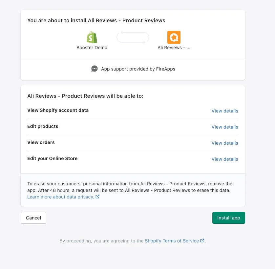This screenshot has width=275, height=269.
Task: Click the Booster Demo store label
Action: tap(92, 48)
